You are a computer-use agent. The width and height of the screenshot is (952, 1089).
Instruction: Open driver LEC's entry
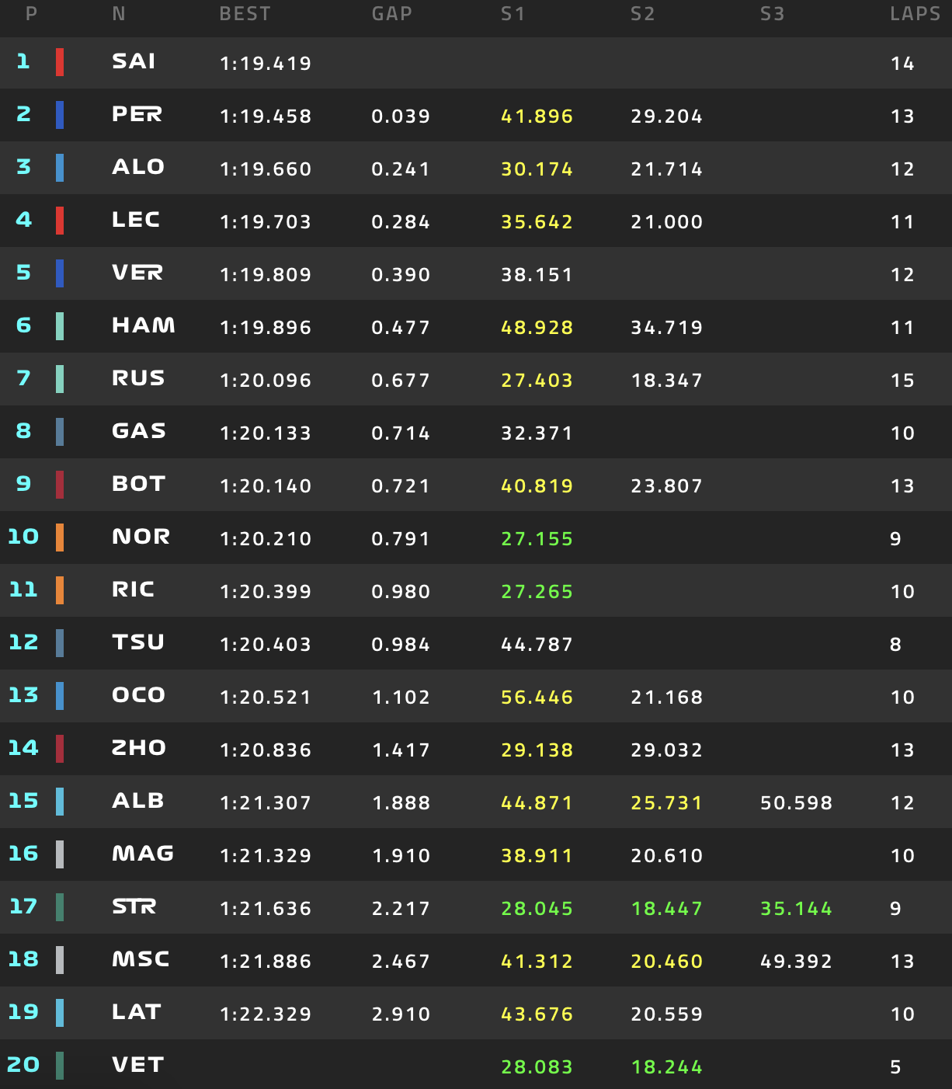click(136, 221)
